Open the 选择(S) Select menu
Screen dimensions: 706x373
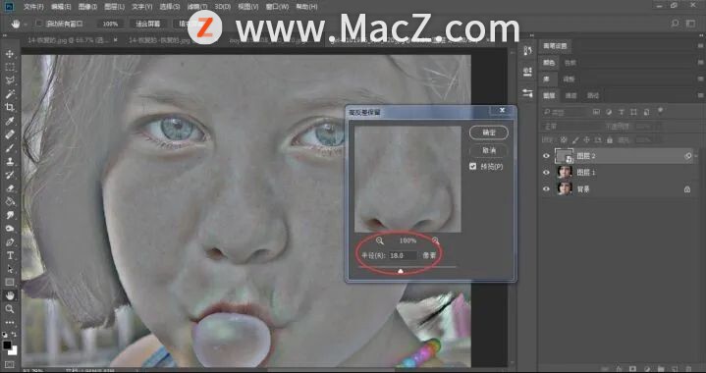click(169, 7)
